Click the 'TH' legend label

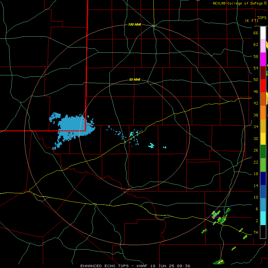point(256,232)
